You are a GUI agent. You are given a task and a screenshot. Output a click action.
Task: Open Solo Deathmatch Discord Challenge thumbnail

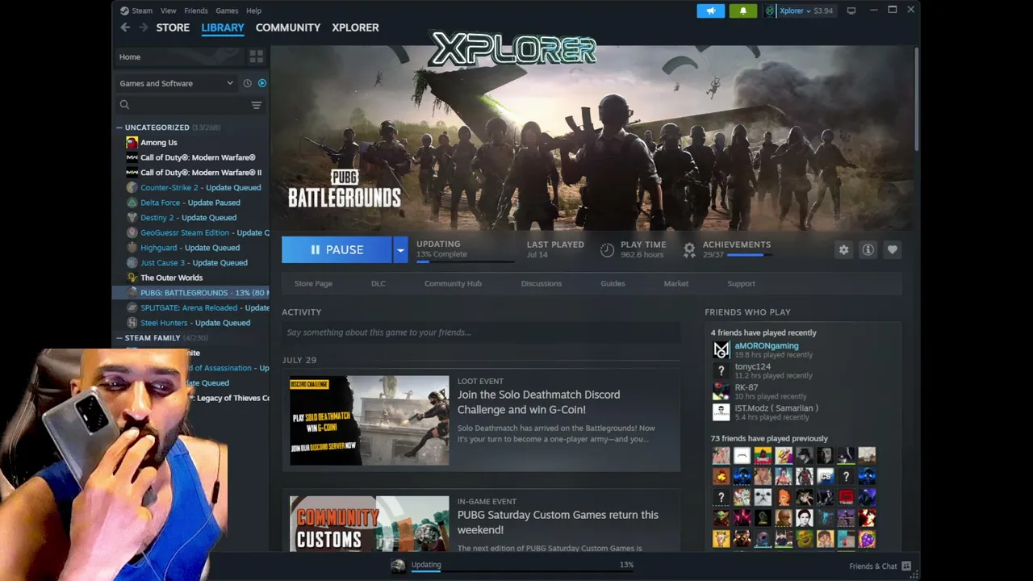(x=369, y=420)
